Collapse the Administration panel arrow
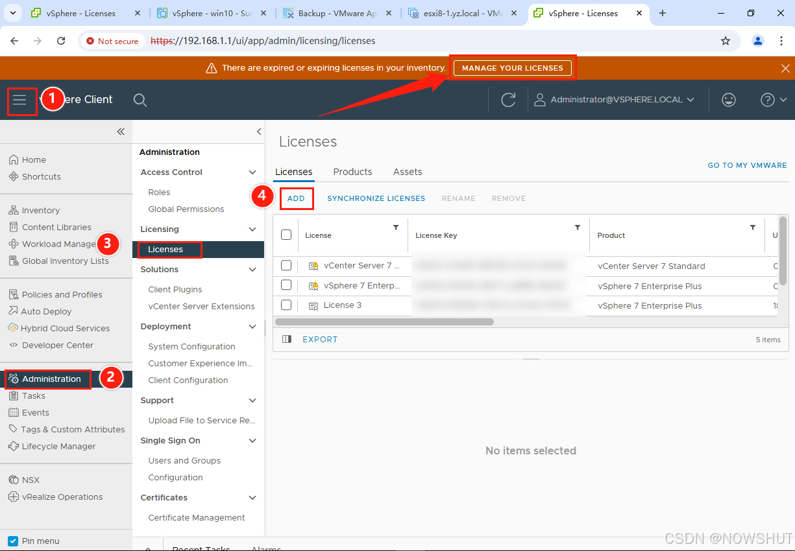 click(259, 132)
